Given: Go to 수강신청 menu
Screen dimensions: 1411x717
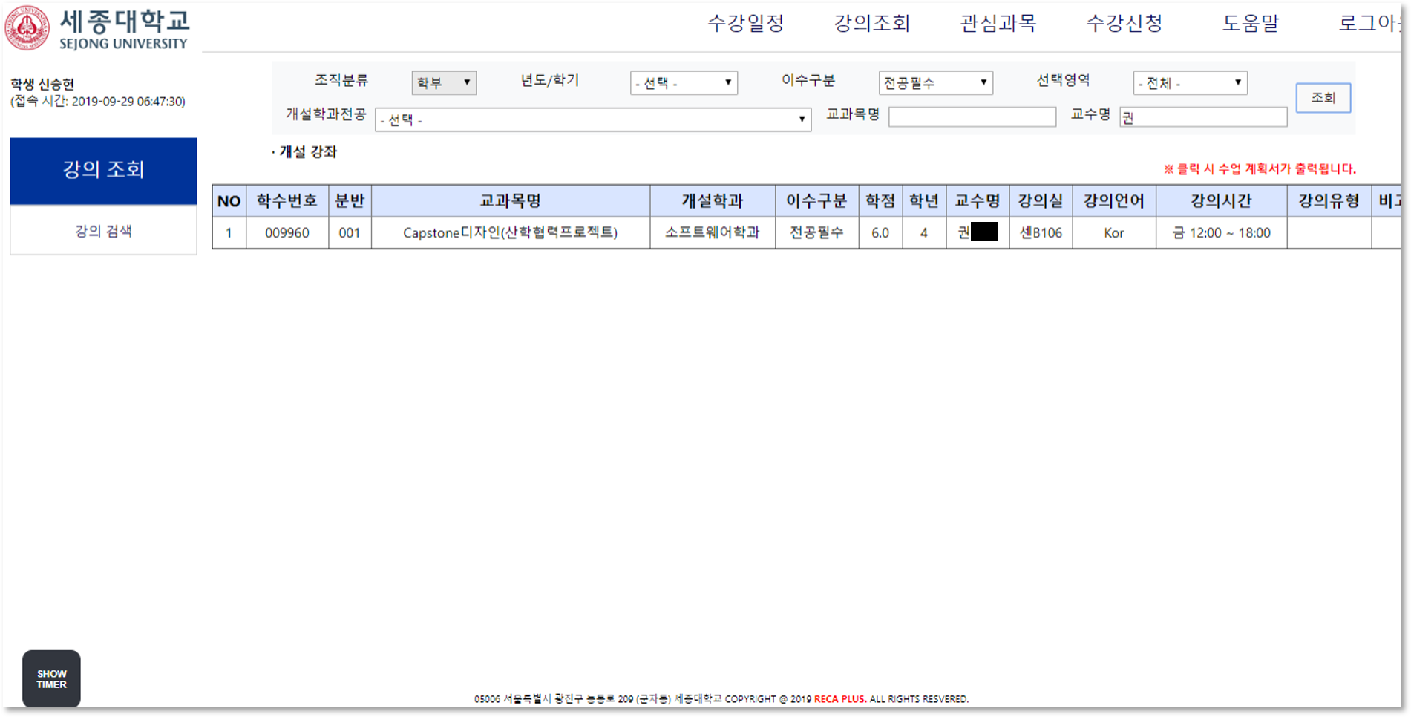Looking at the screenshot, I should coord(1124,23).
